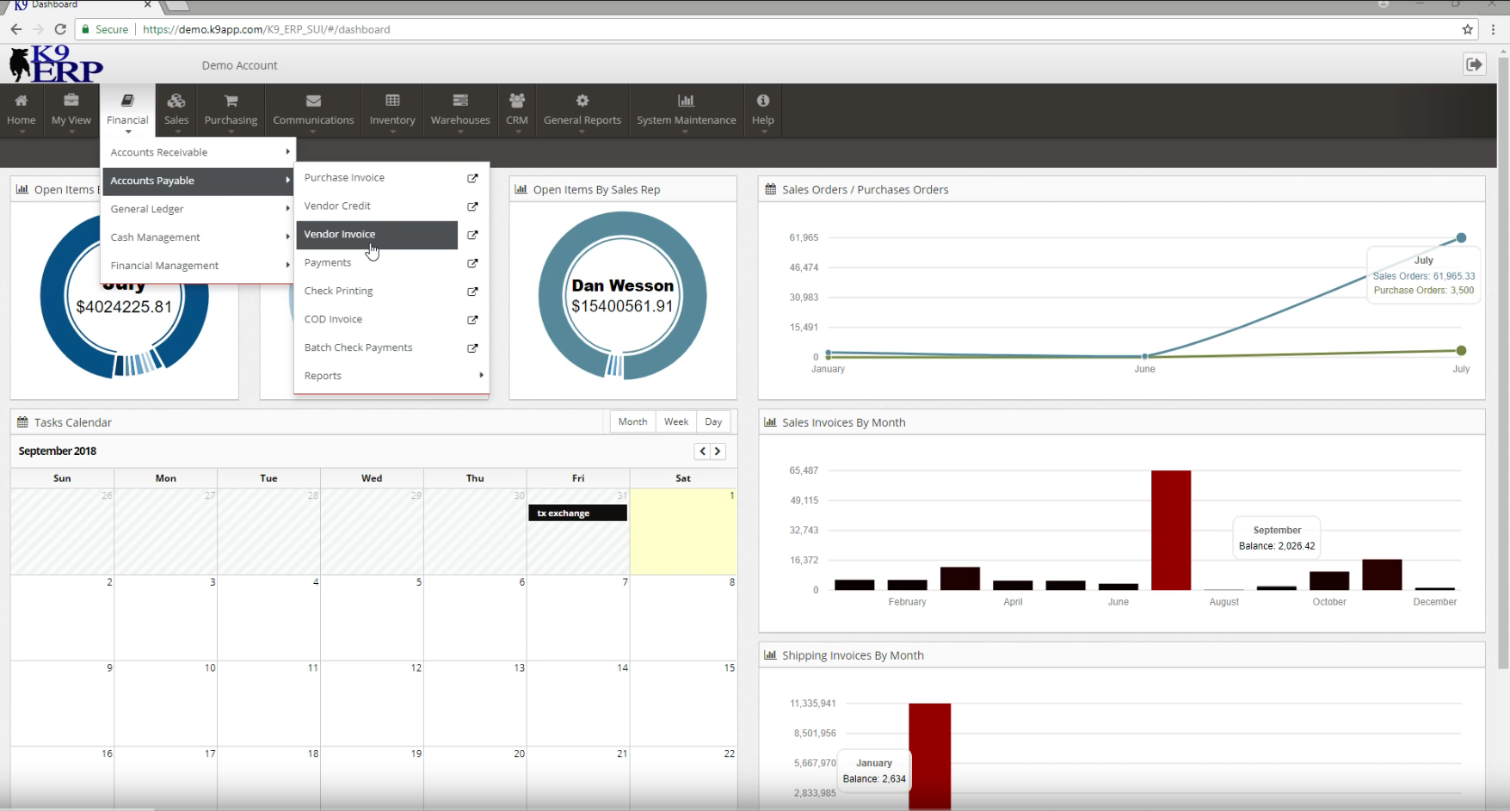This screenshot has height=811, width=1510.
Task: Expand Cash Management submenu
Action: click(197, 237)
